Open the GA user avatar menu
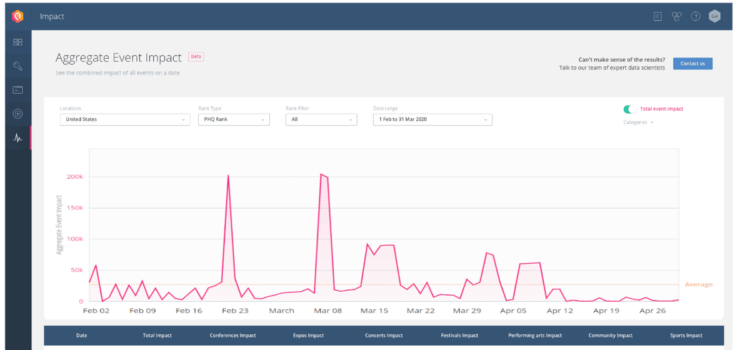This screenshot has width=735, height=350. tap(715, 16)
